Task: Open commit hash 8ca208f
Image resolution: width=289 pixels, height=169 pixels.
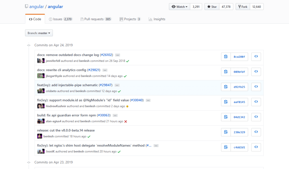Action: [239, 57]
